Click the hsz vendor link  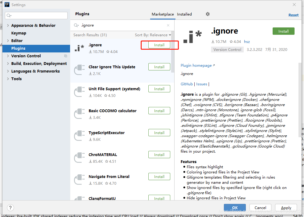coord(247,41)
